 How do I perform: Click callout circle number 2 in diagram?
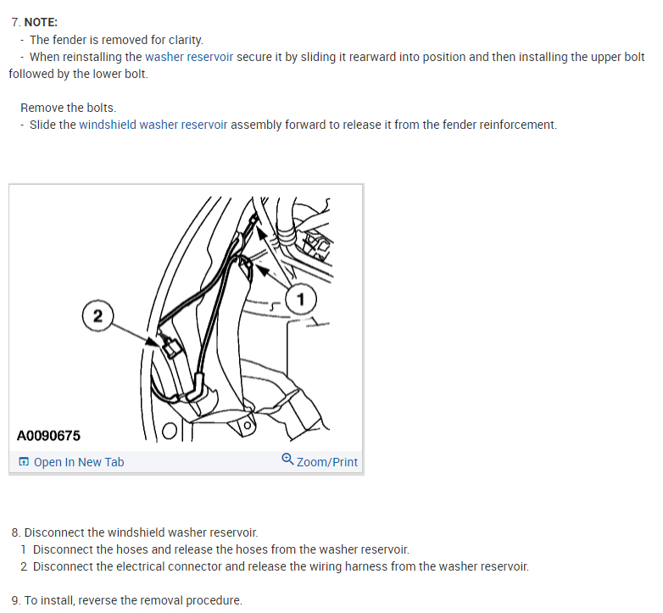click(97, 315)
